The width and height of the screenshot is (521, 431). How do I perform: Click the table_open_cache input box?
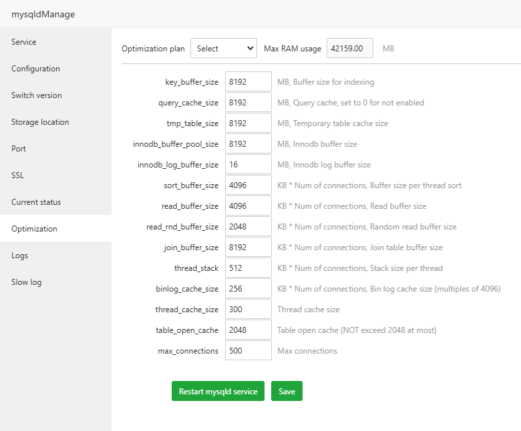click(x=248, y=330)
